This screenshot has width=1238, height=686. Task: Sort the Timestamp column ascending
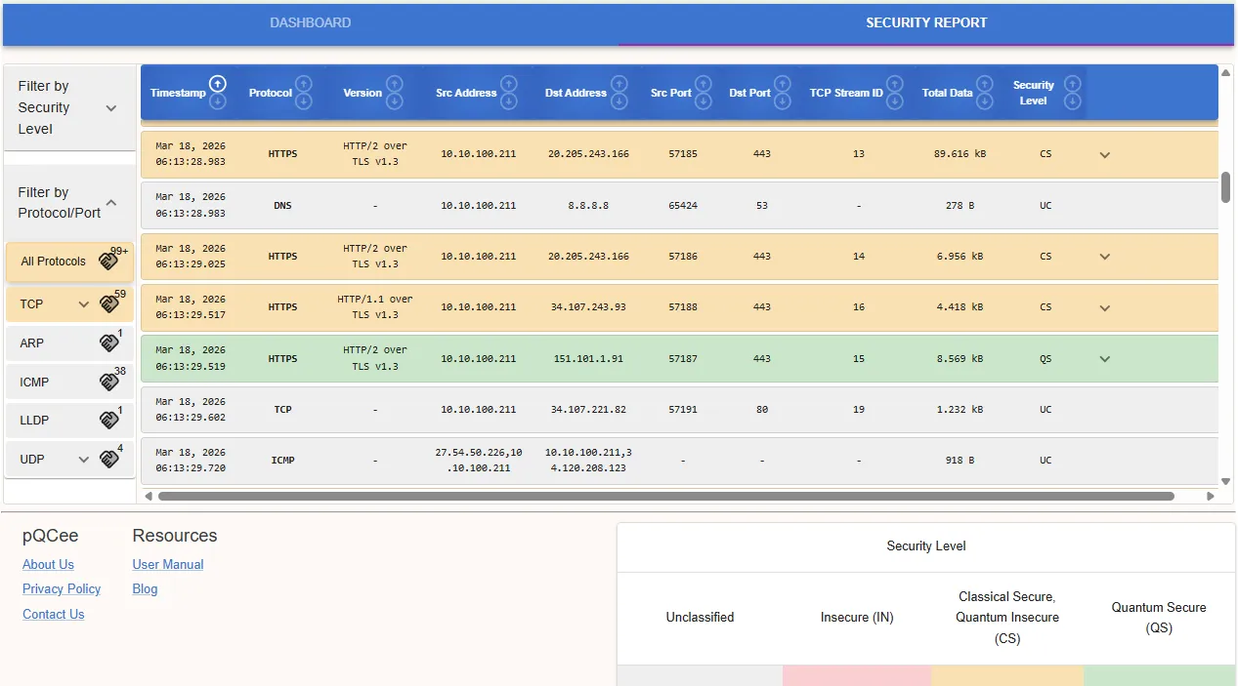pyautogui.click(x=217, y=86)
